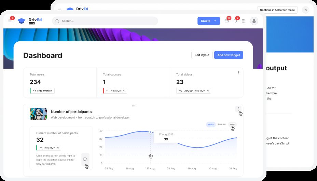317x181 pixels.
Task: Click the 27 Aug chart data point
Action: pos(150,132)
